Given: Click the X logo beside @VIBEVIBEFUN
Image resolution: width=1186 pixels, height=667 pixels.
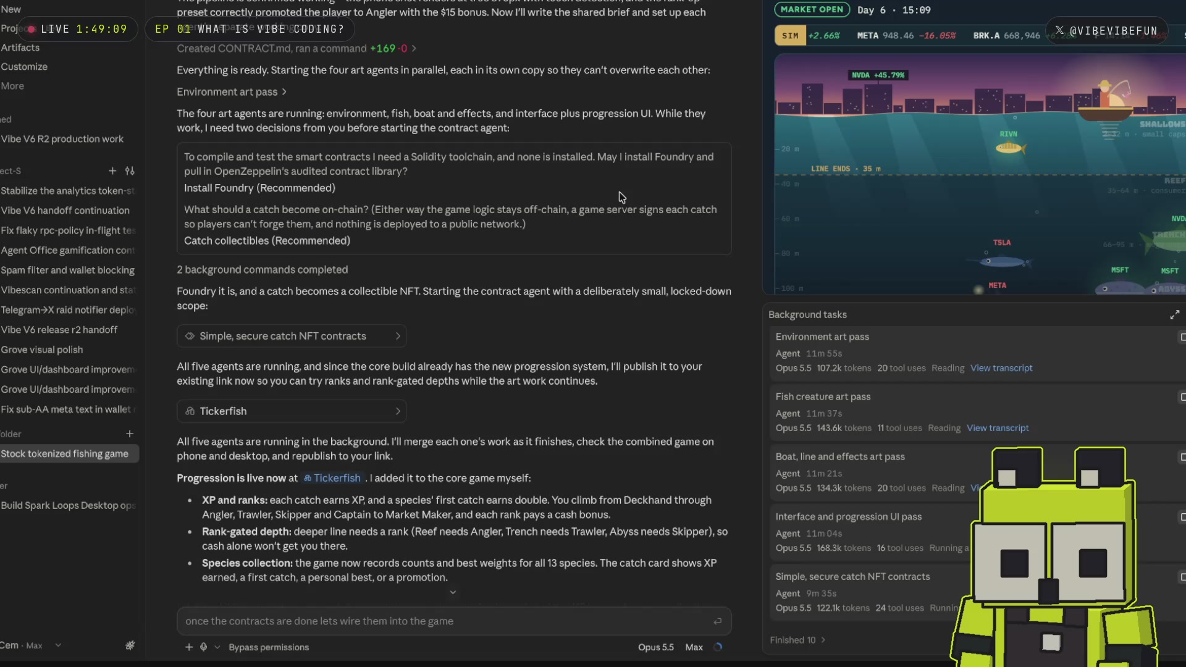Looking at the screenshot, I should tap(1059, 30).
